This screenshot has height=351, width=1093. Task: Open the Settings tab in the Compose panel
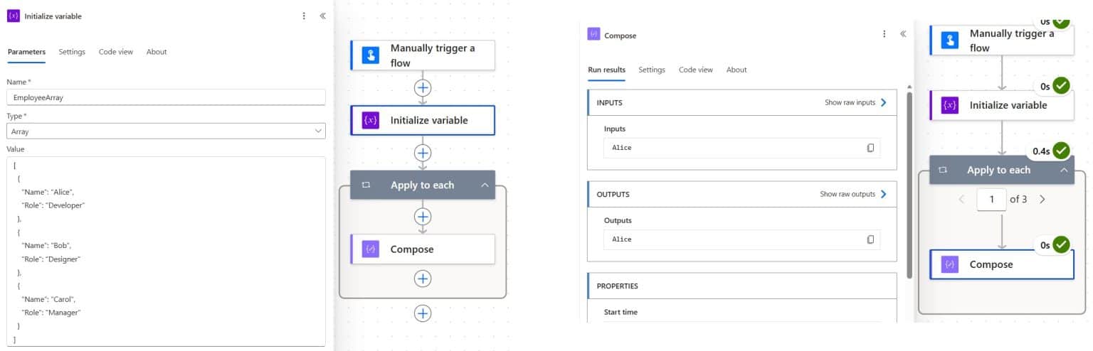click(x=652, y=70)
